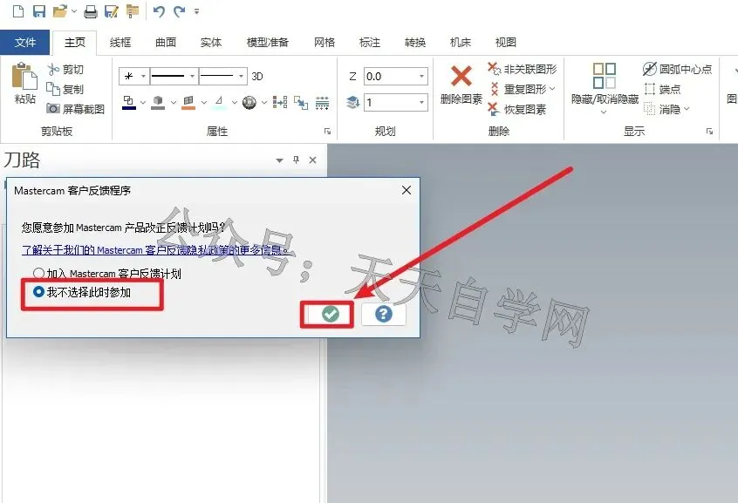738x503 pixels.
Task: Click the Redo arrow icon
Action: [x=179, y=11]
